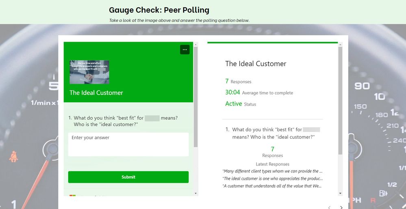Viewport: 406px width, 209px height.
Task: Open the response starting "Many different client types"
Action: [273, 171]
